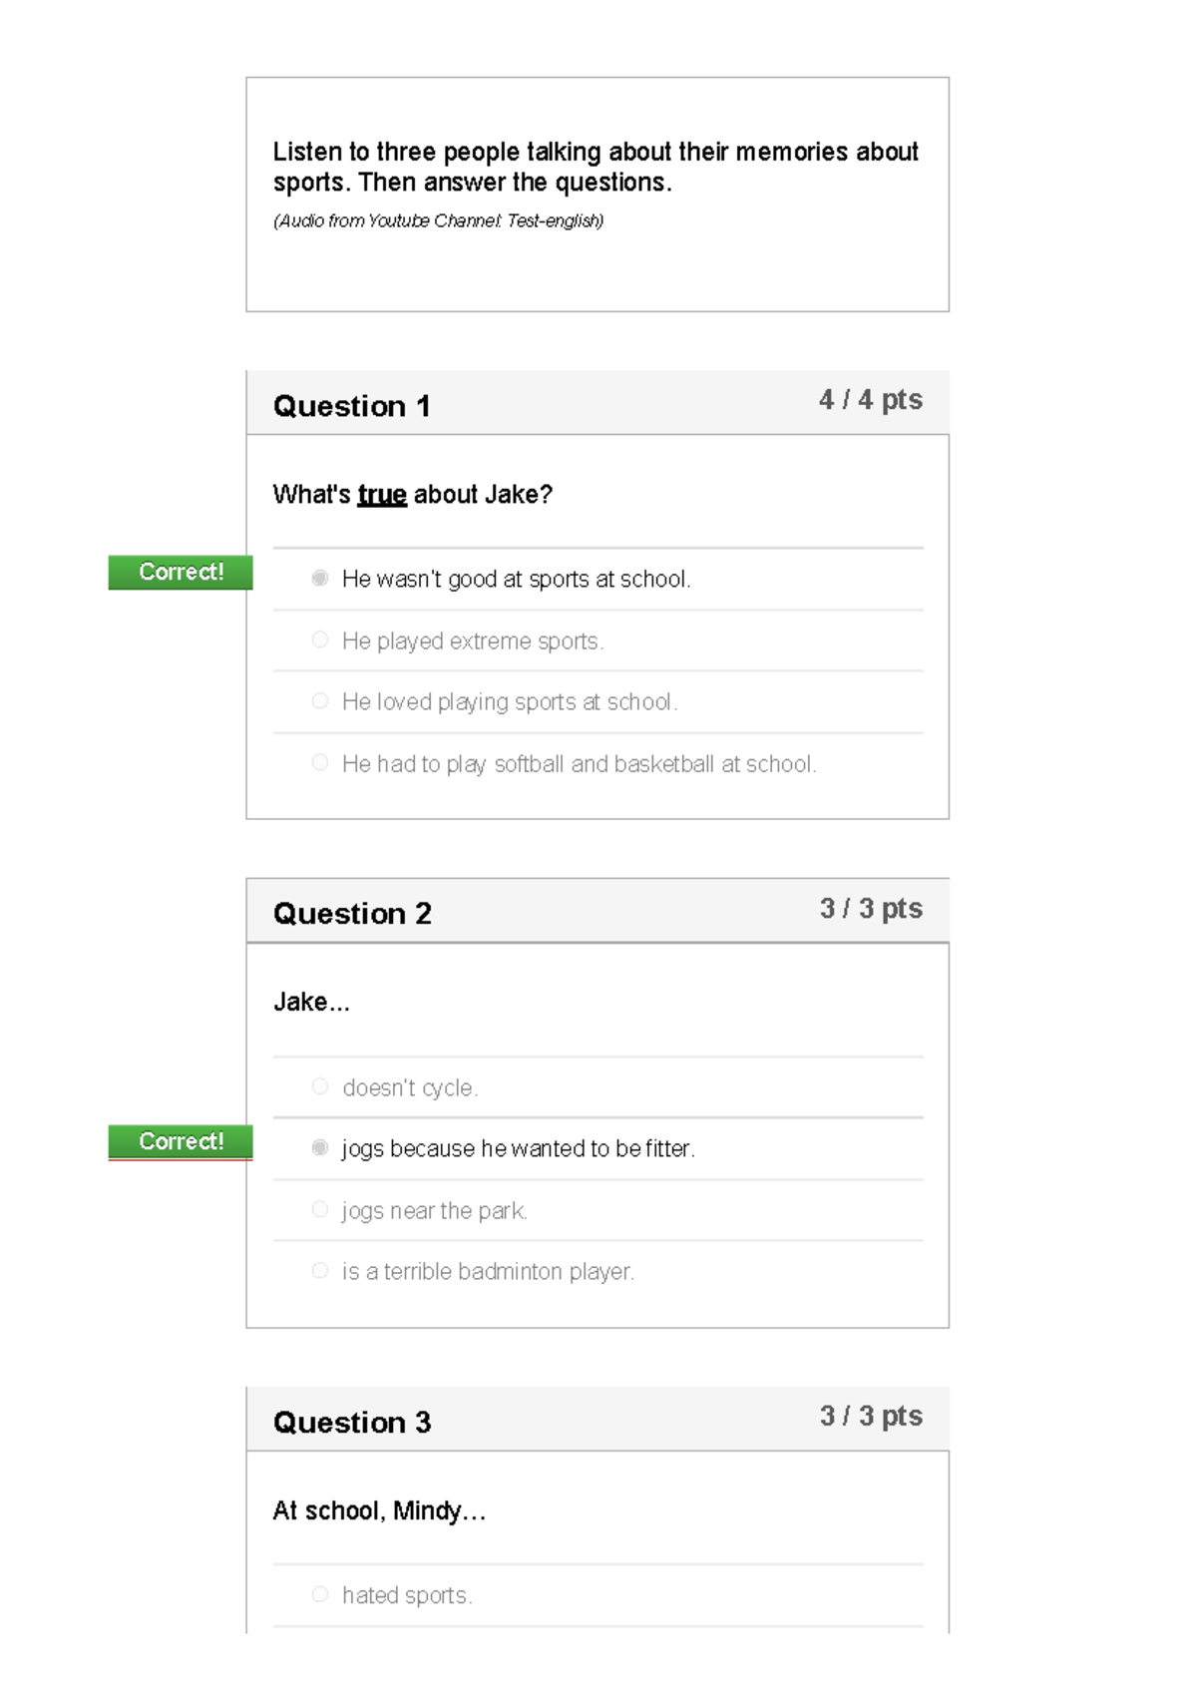The image size is (1197, 1693).
Task: Choose the 'hated sports' option under Question 3
Action: [x=319, y=1593]
